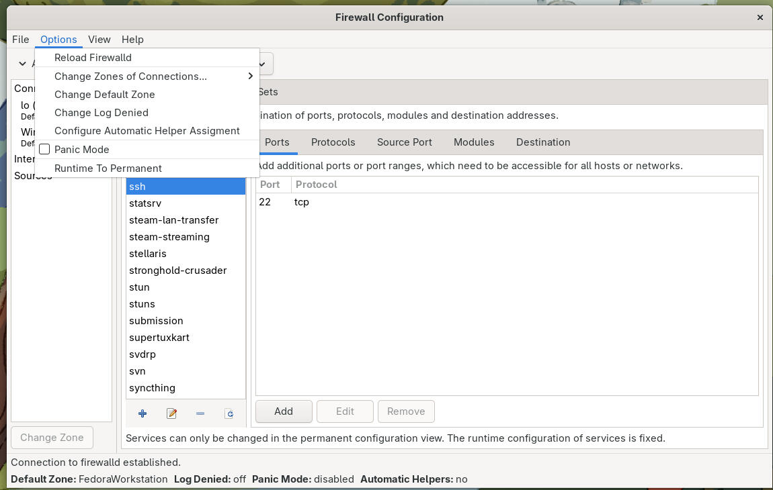Close the Firewall Configuration window
Viewport: 773px width, 490px height.
(760, 17)
